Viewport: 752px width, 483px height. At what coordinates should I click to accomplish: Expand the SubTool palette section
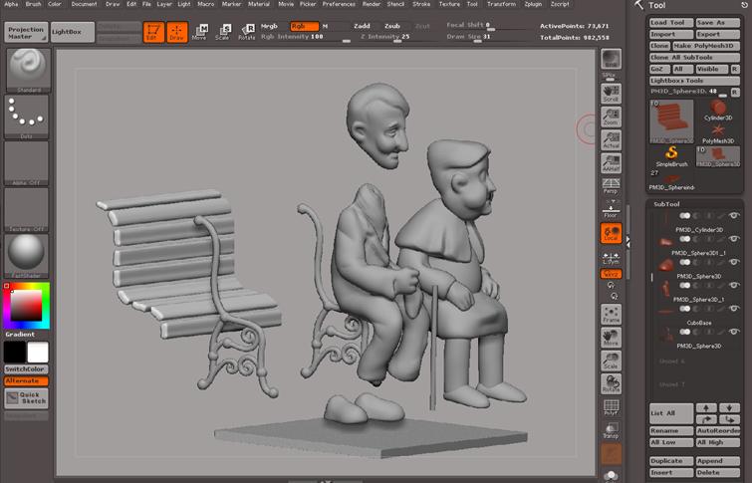tap(667, 204)
